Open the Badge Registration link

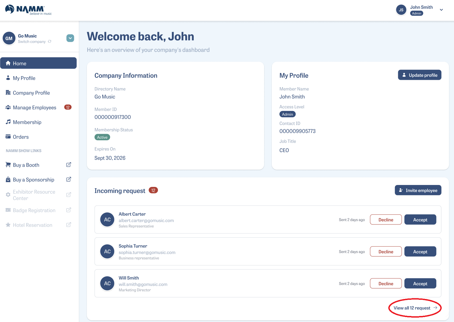coord(34,210)
